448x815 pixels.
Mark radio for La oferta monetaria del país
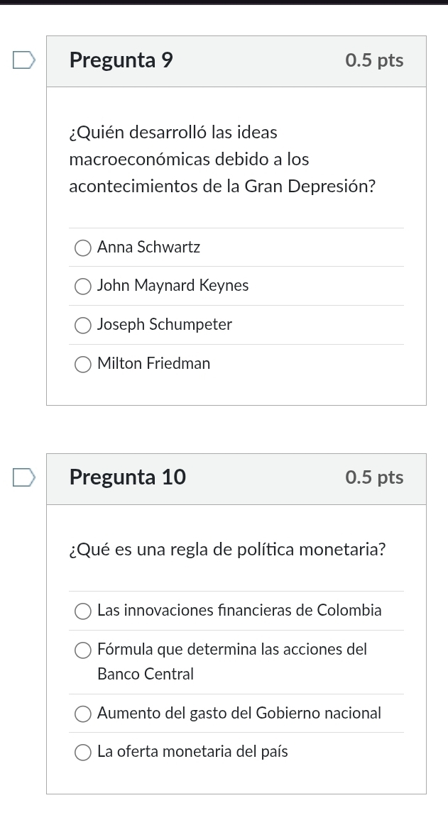point(84,752)
